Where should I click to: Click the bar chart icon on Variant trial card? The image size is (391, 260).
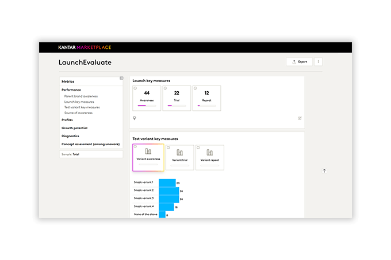tap(179, 152)
